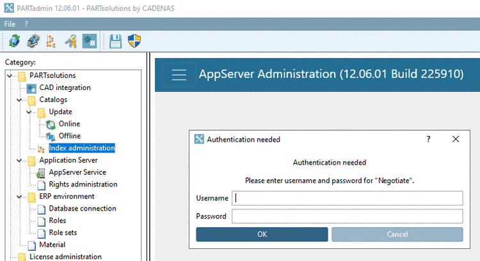Click the orange tree structure toolbar icon
480x261 pixels.
[x=51, y=41]
